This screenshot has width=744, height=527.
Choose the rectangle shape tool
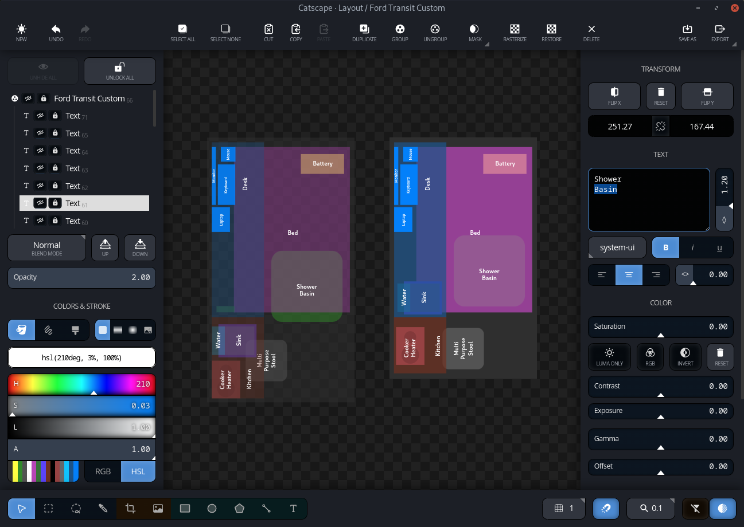pyautogui.click(x=185, y=508)
